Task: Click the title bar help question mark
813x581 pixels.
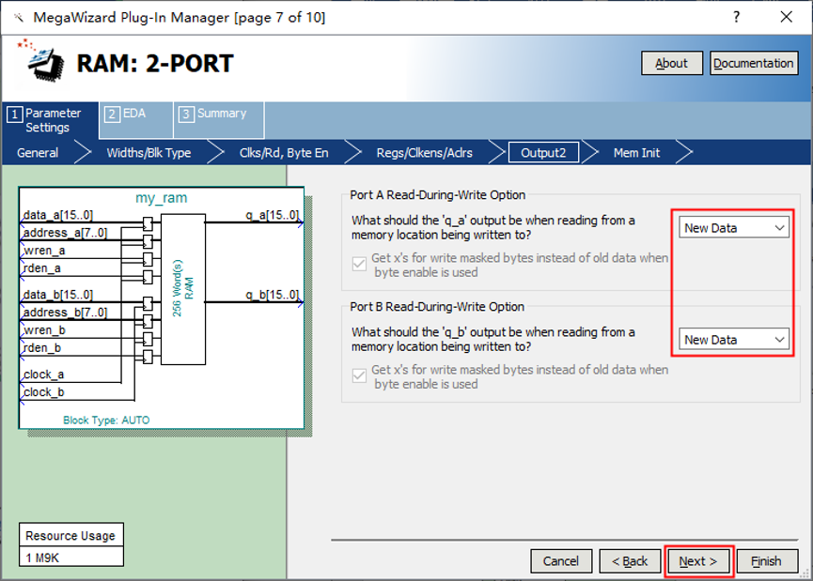Action: (x=736, y=17)
